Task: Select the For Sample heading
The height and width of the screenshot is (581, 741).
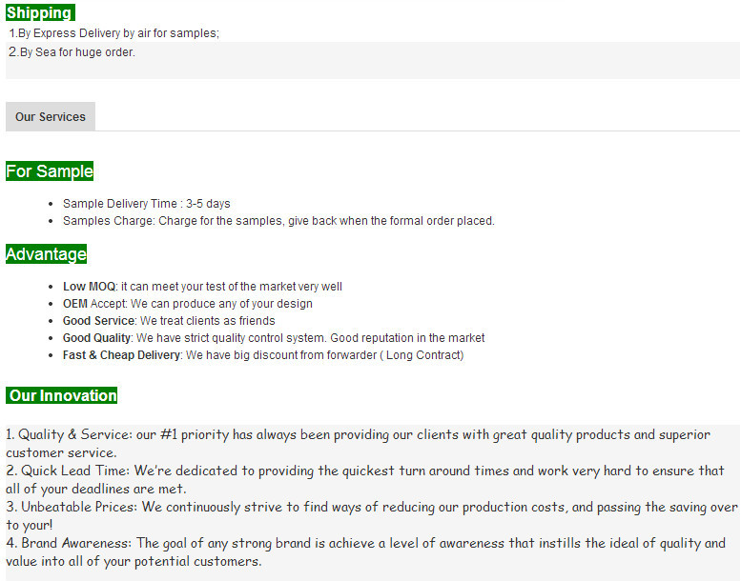Action: click(x=50, y=170)
